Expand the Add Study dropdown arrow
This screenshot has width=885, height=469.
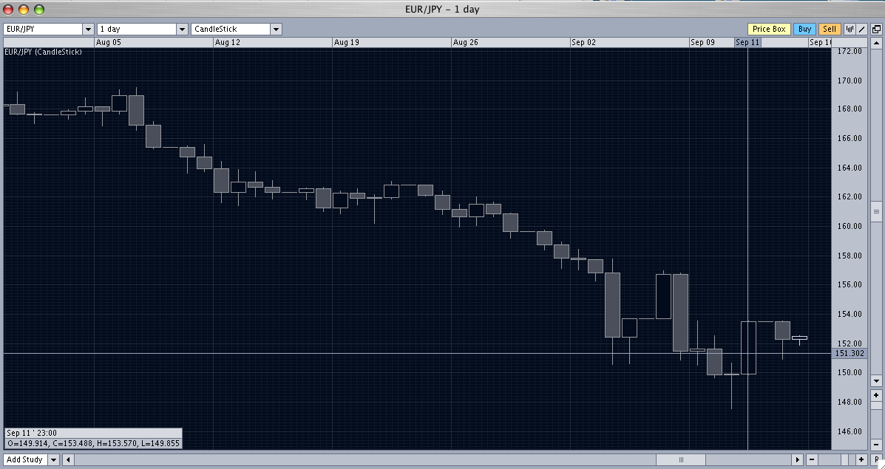point(54,459)
